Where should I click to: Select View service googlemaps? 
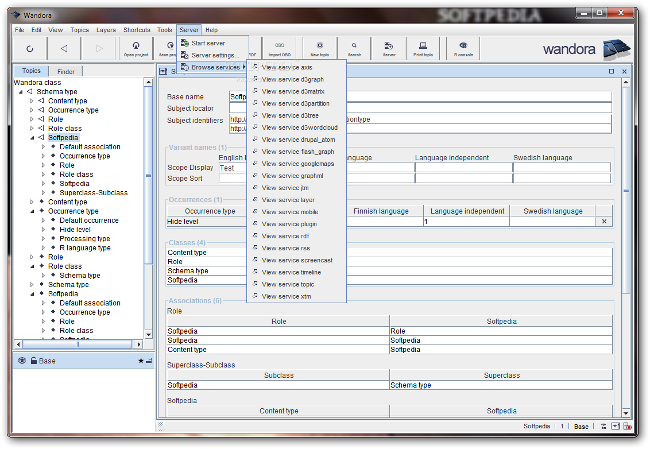296,164
